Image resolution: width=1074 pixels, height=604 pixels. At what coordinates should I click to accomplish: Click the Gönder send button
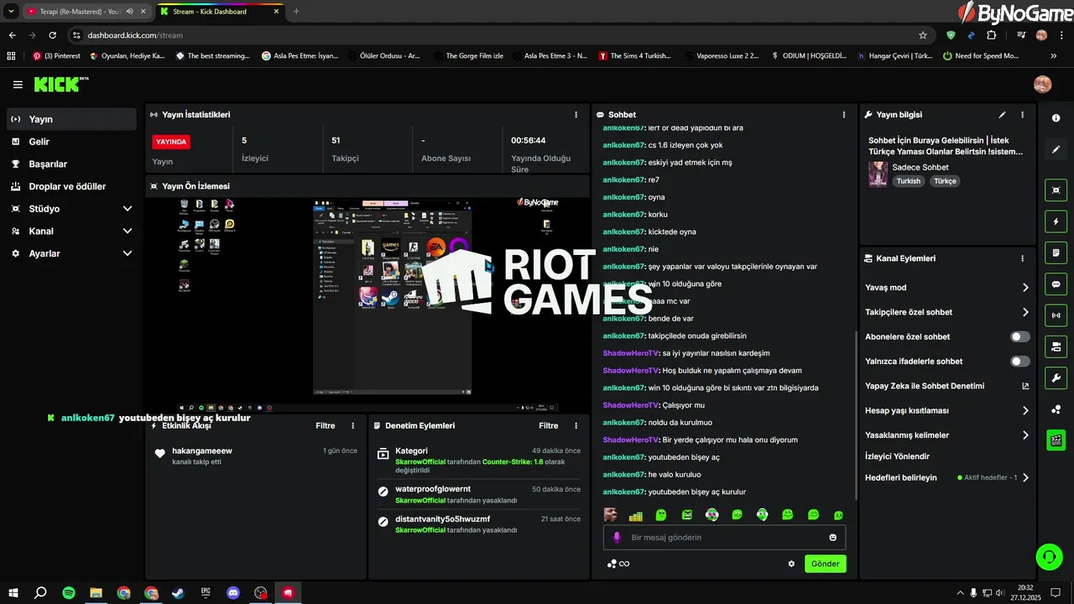pos(825,564)
